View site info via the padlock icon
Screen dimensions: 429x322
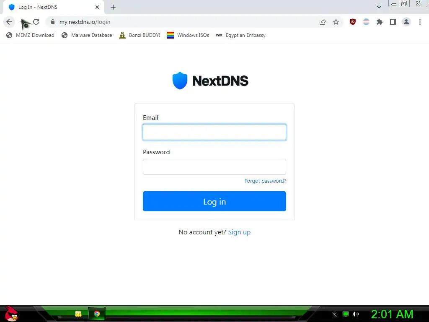pyautogui.click(x=53, y=22)
